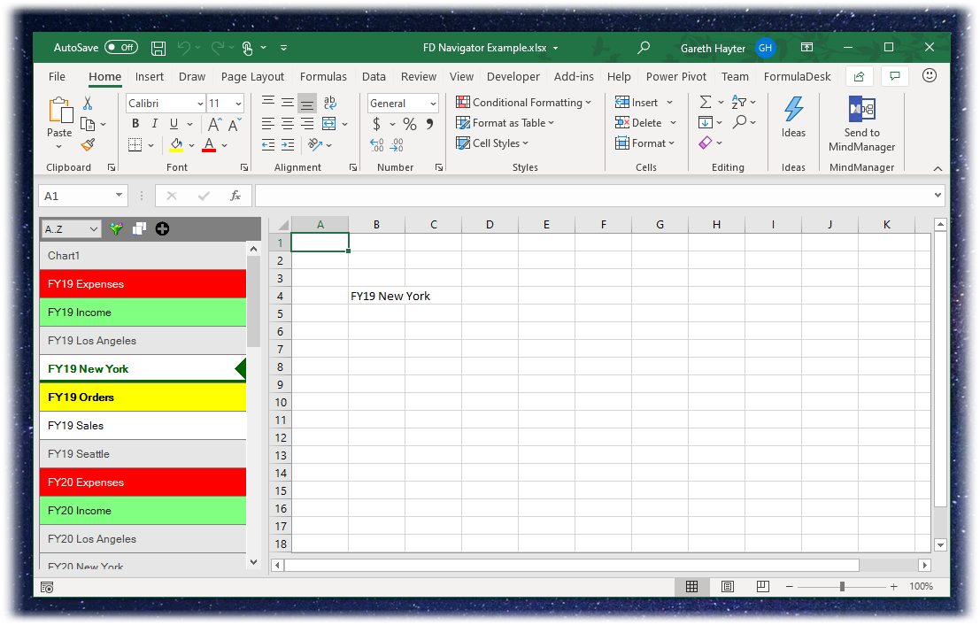Image resolution: width=980 pixels, height=625 pixels.
Task: Click the Comments icon button
Action: click(x=895, y=76)
